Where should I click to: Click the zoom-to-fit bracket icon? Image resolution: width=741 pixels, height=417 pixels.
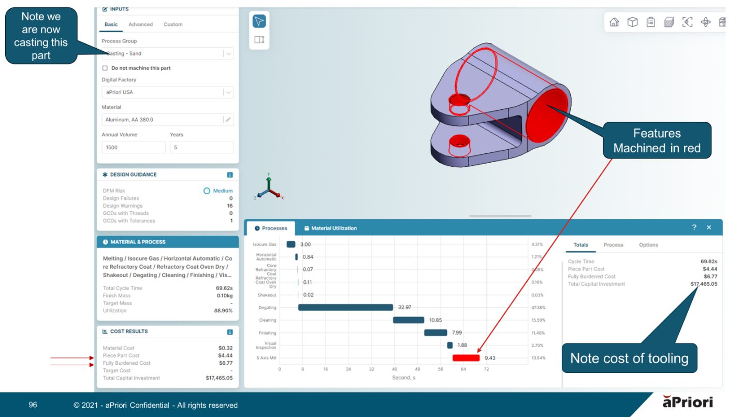[x=687, y=22]
